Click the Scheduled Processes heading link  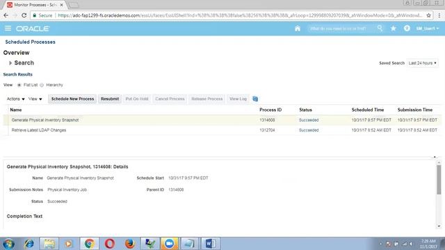[30, 42]
